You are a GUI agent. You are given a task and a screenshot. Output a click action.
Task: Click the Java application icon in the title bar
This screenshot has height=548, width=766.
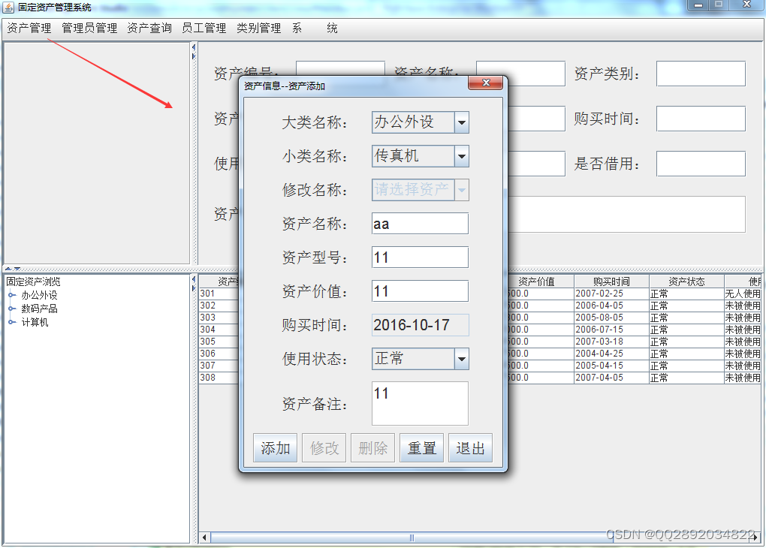[x=9, y=7]
